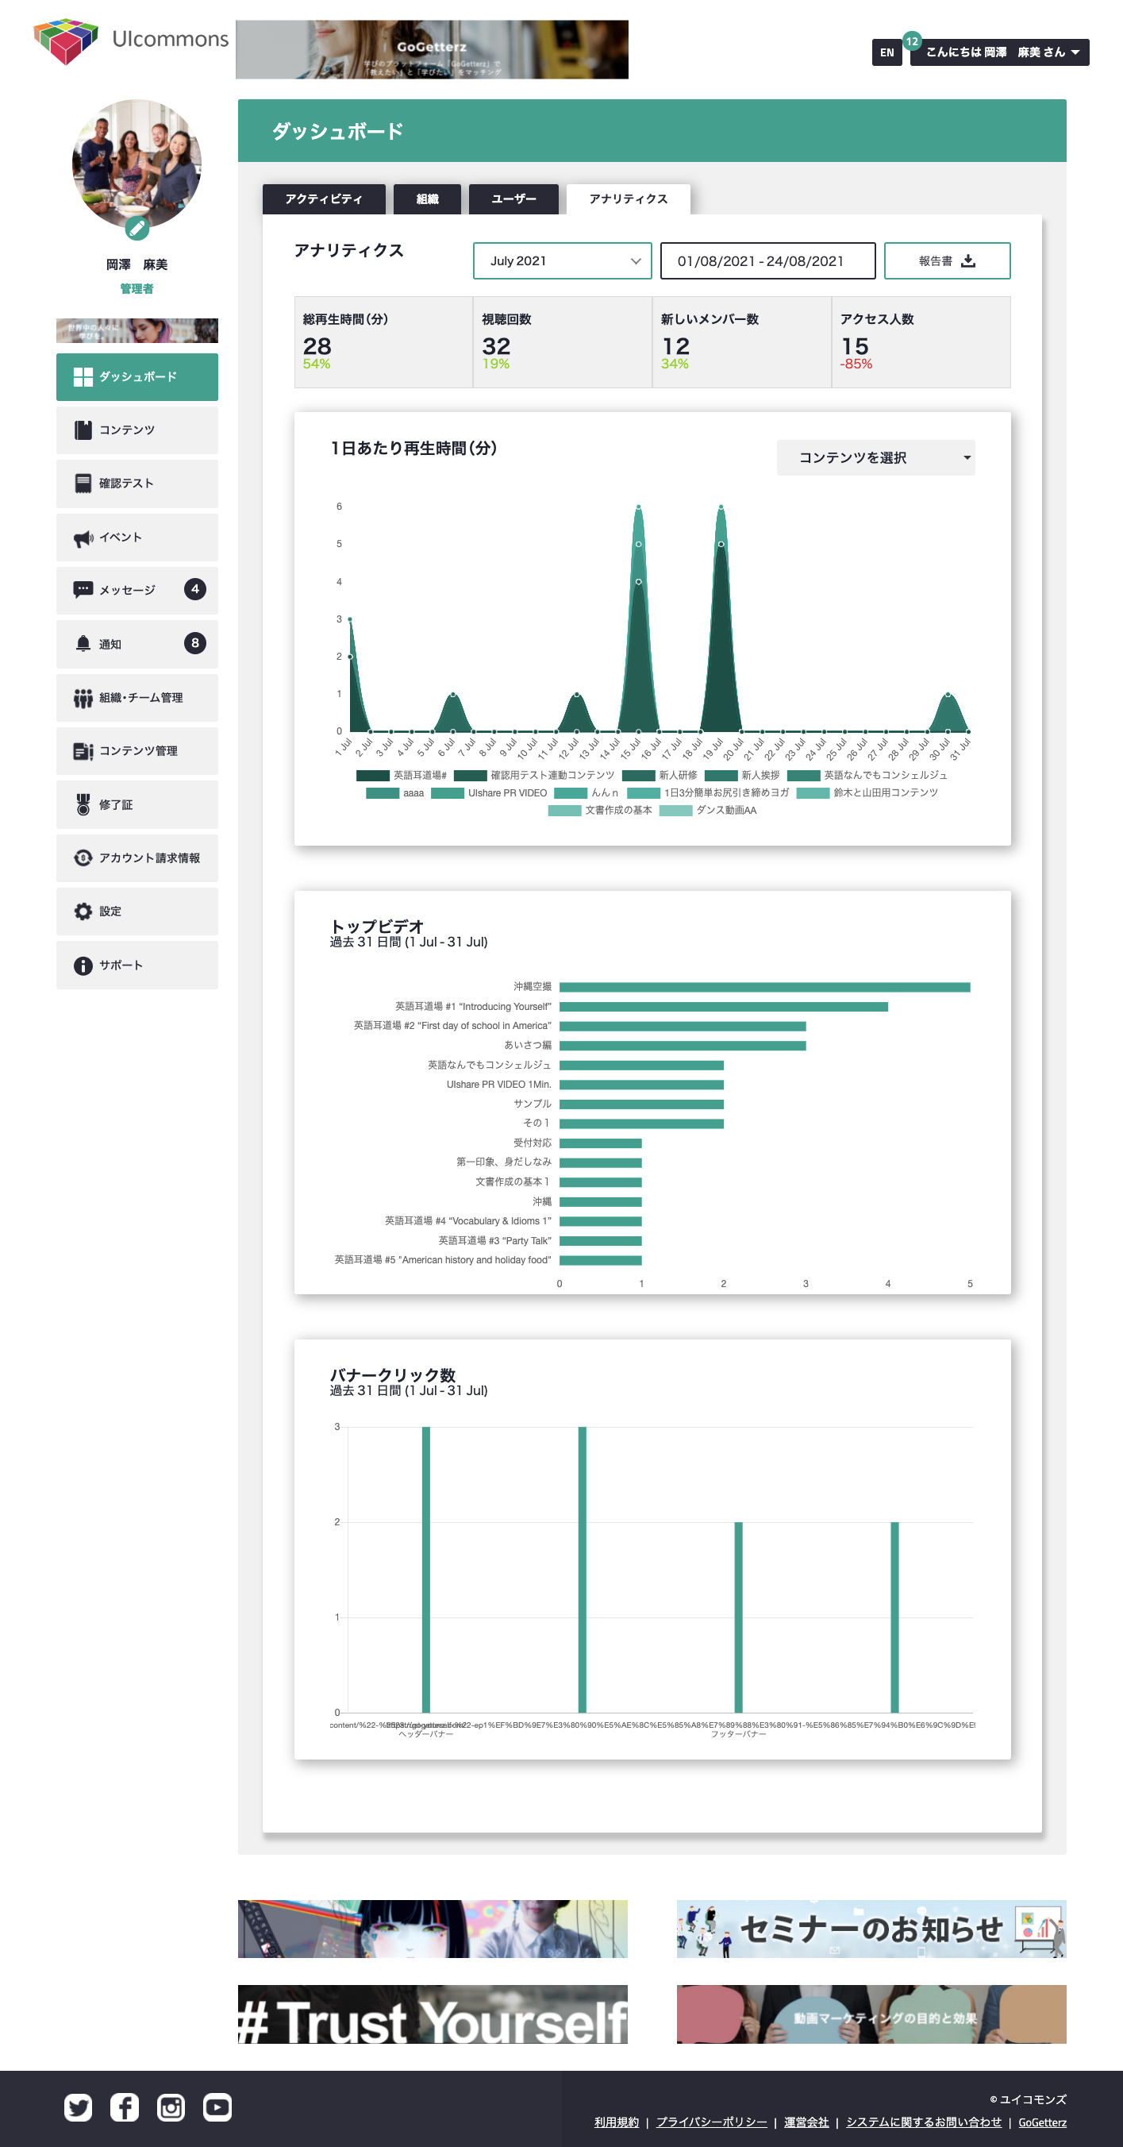Image resolution: width=1123 pixels, height=2147 pixels.
Task: Open the YouTube footer icon
Action: click(x=217, y=2107)
